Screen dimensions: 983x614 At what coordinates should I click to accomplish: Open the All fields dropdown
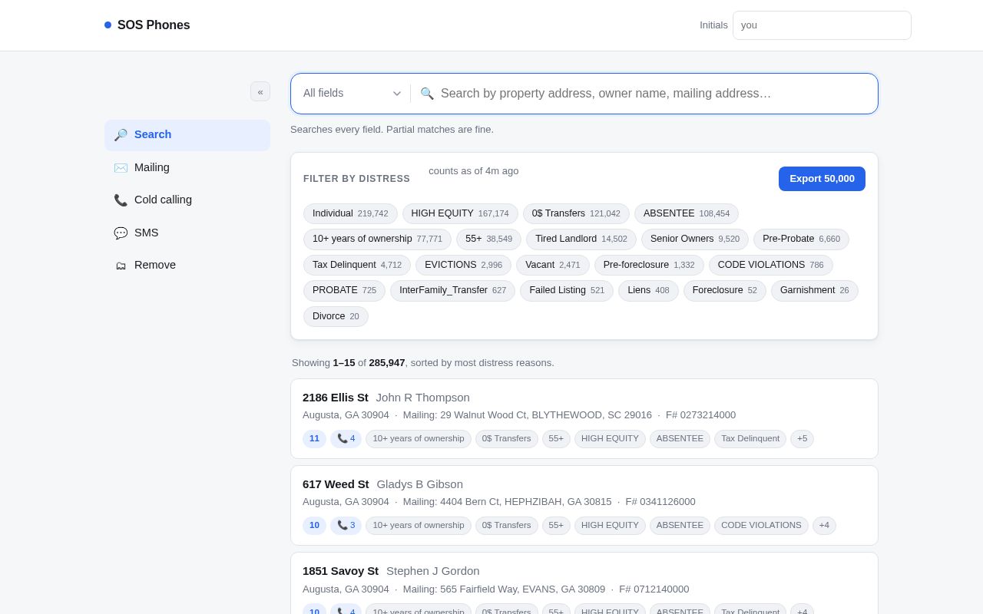pos(352,94)
